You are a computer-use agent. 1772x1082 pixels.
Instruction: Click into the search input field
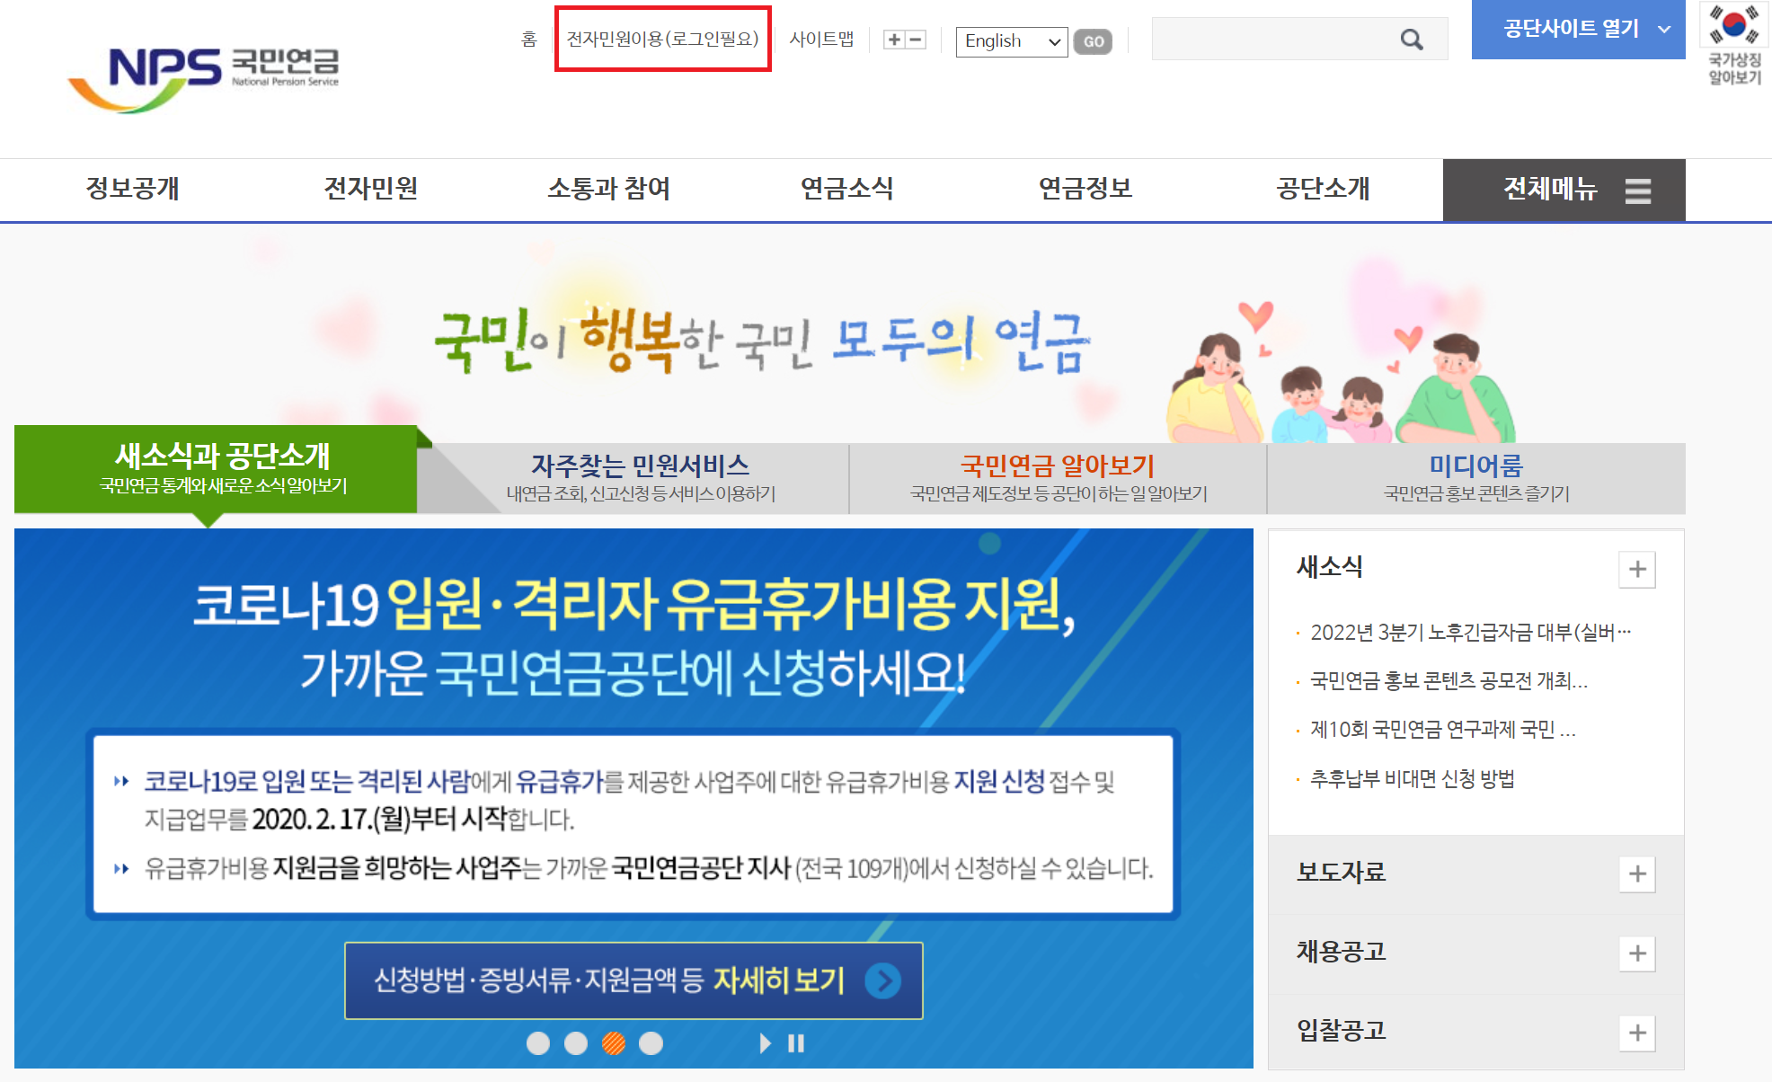pos(1276,40)
